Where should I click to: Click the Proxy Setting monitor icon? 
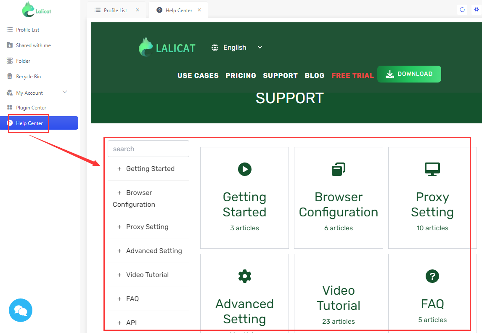click(432, 169)
